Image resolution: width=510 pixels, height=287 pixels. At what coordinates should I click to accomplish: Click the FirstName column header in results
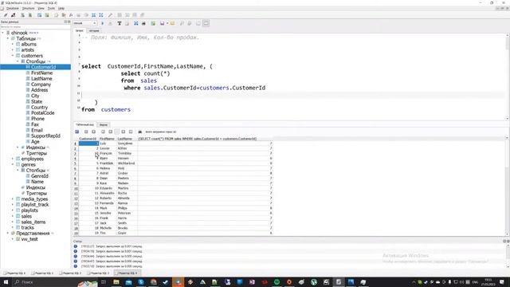107,139
